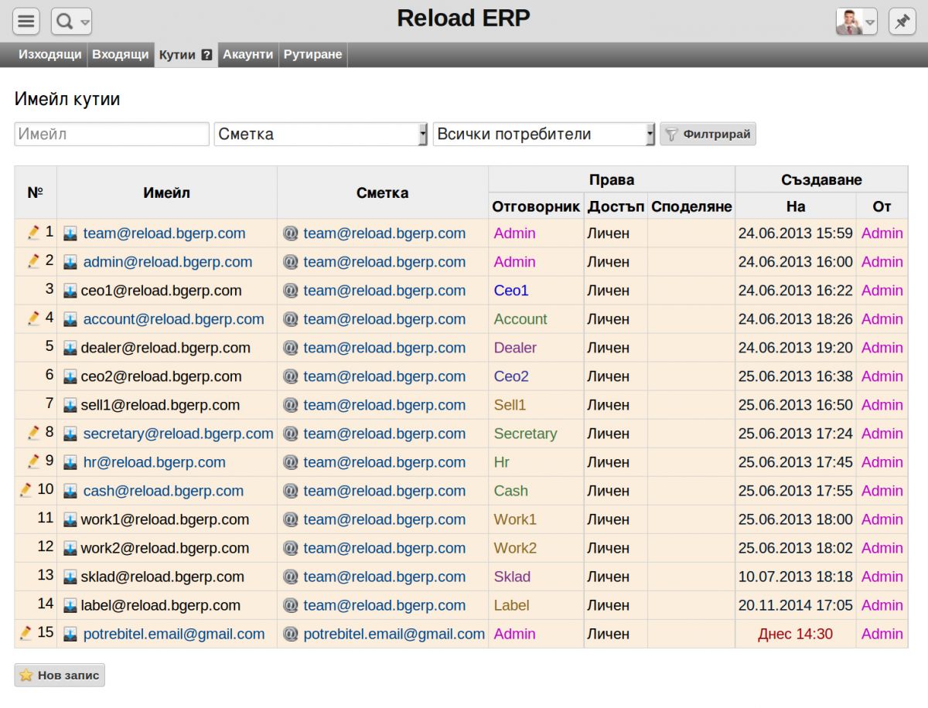Open Сметка link team@reload.bgerp.com in row 7
Screen dimensions: 928x708
[x=384, y=405]
